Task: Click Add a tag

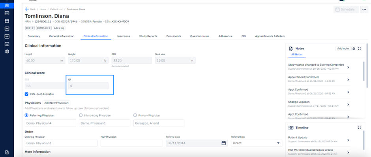Action: [59, 28]
